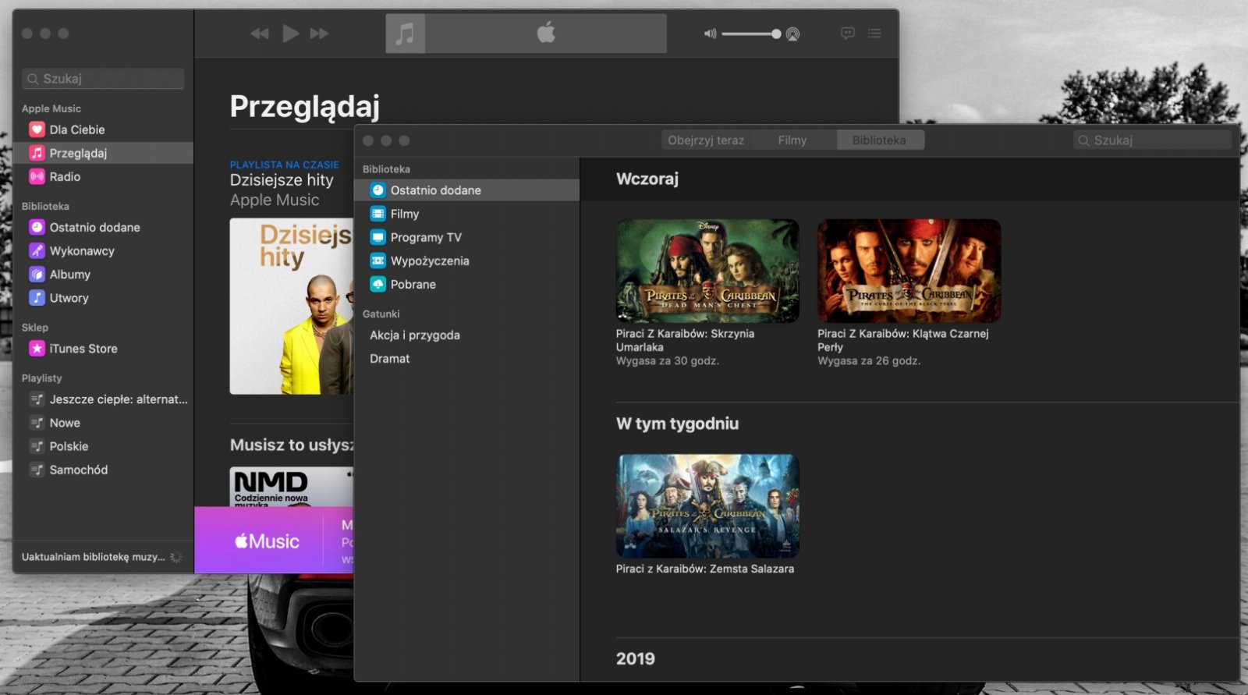This screenshot has width=1248, height=695.
Task: Click the Polskie playlist icon
Action: (37, 446)
